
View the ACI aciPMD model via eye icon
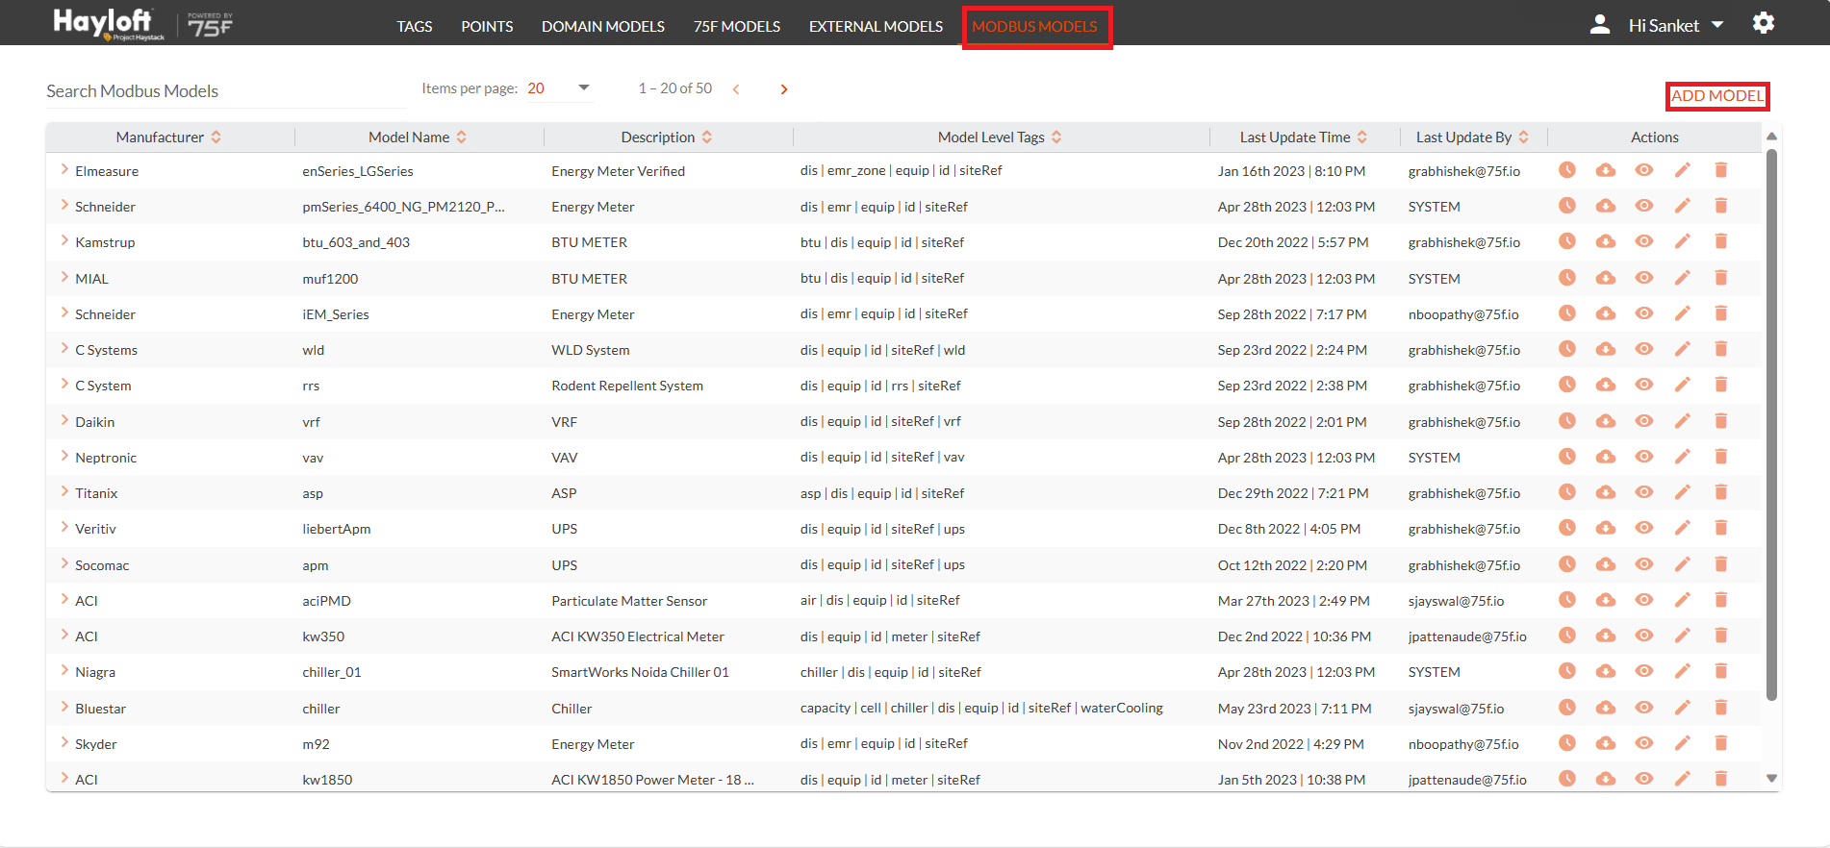pyautogui.click(x=1644, y=600)
